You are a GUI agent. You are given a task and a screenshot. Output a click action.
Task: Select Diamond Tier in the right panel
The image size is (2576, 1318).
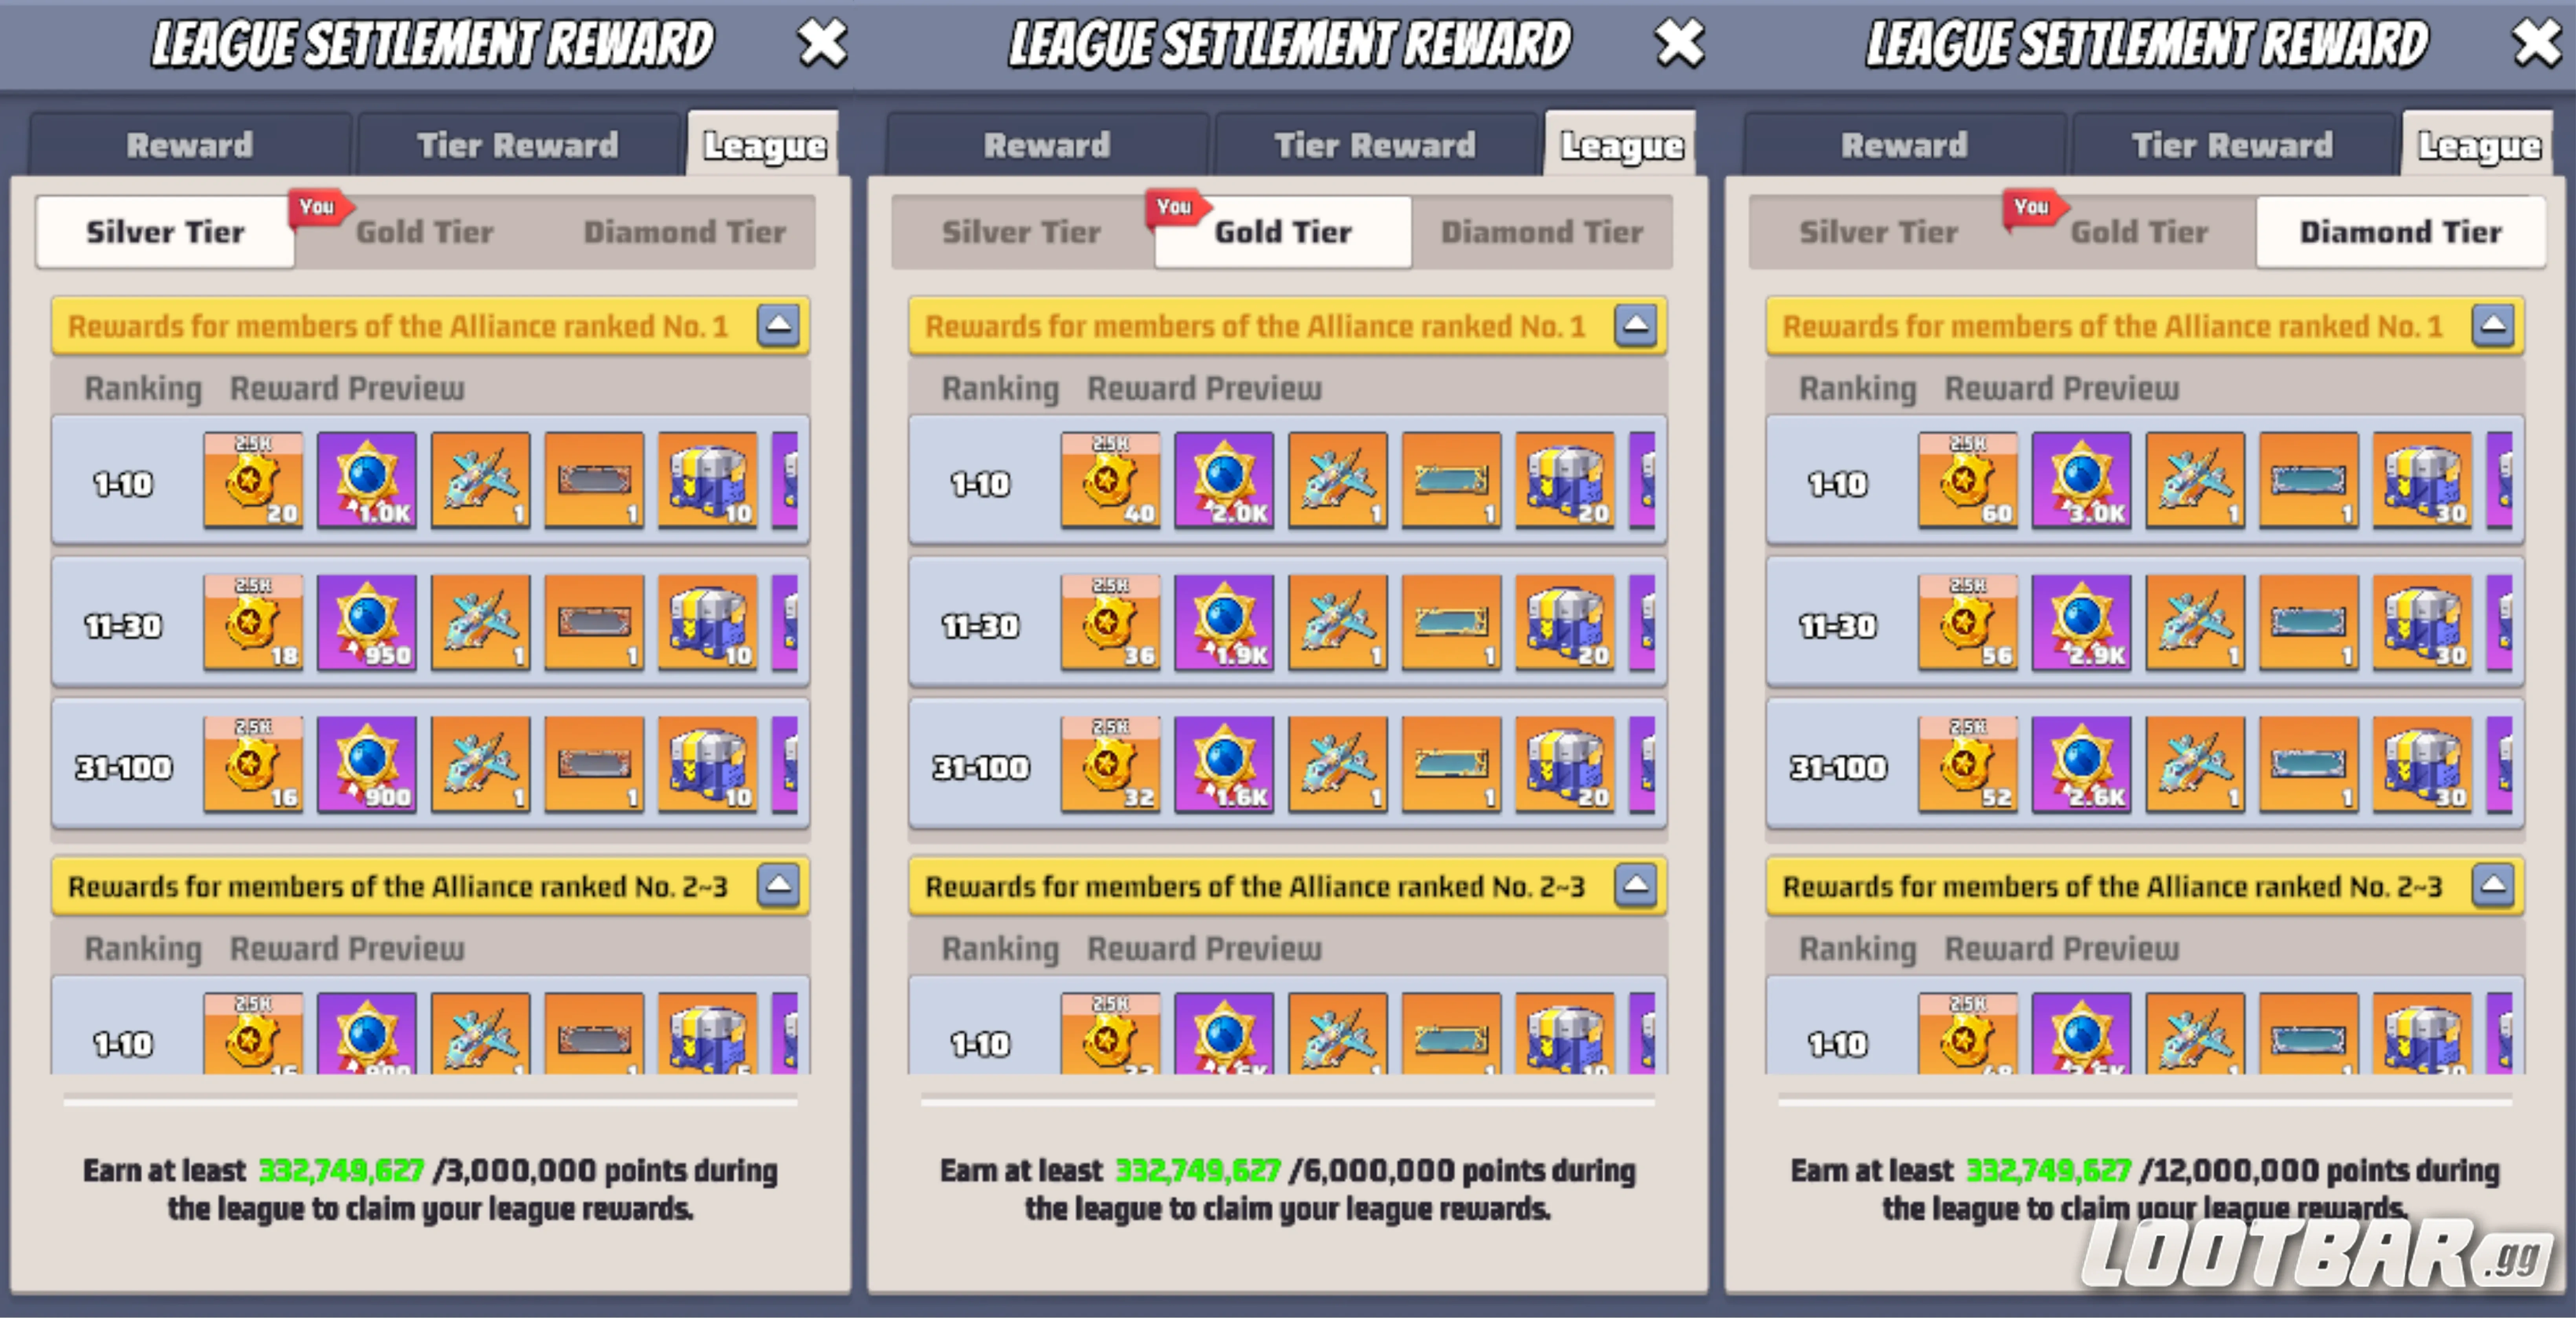click(2400, 232)
